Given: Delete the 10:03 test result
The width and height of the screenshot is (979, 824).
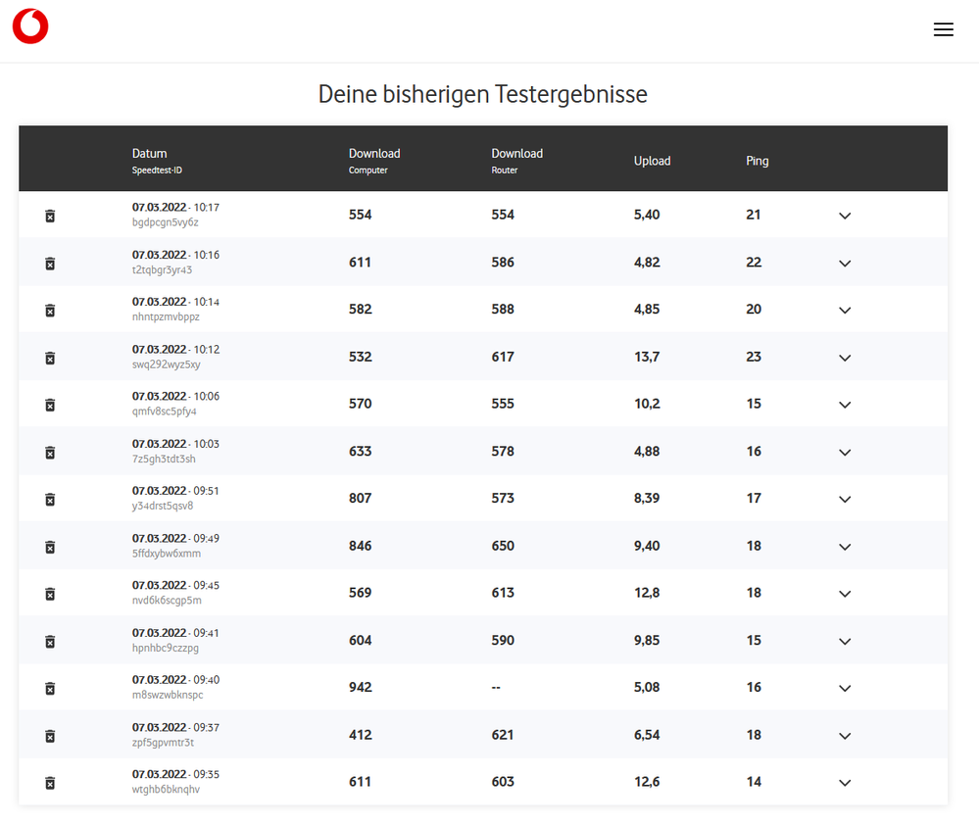Looking at the screenshot, I should 51,453.
